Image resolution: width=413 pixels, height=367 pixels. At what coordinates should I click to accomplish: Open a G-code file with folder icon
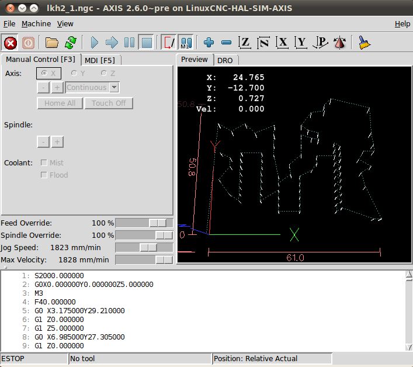(52, 43)
